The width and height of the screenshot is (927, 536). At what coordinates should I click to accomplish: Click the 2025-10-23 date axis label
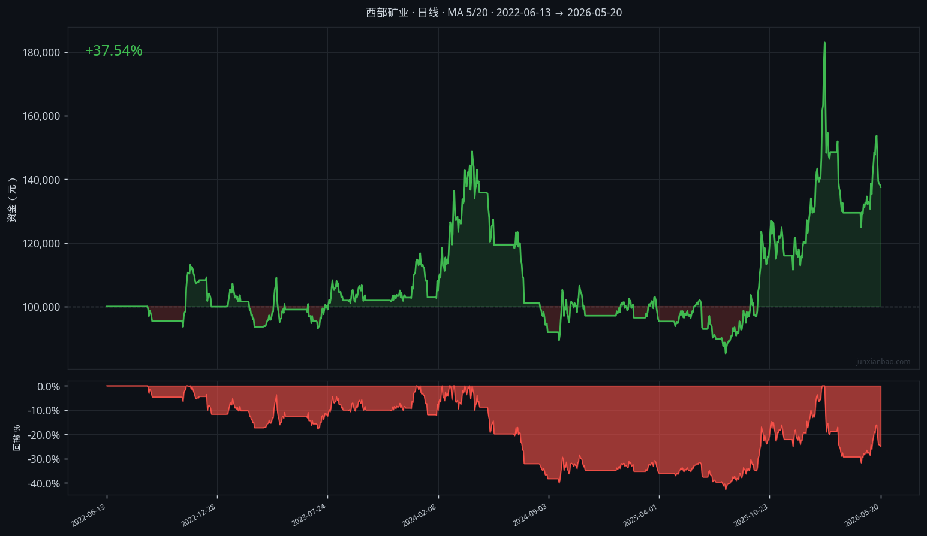[751, 515]
